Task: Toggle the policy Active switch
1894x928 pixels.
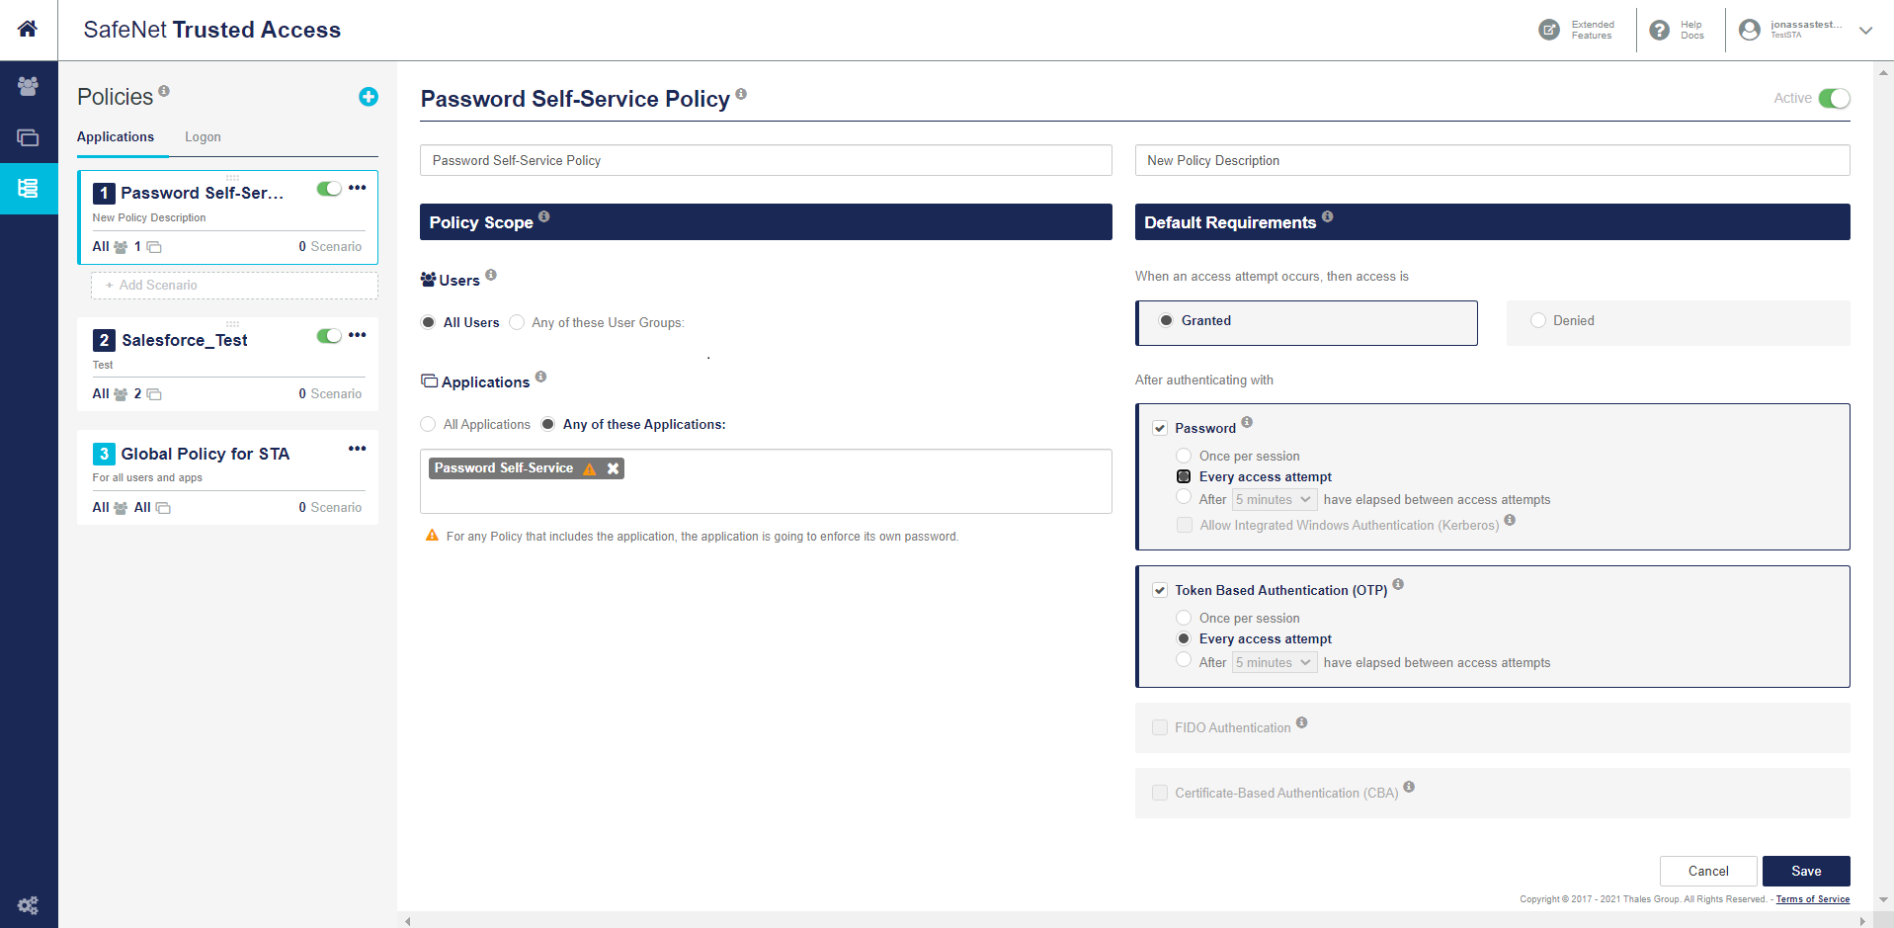Action: click(1834, 99)
